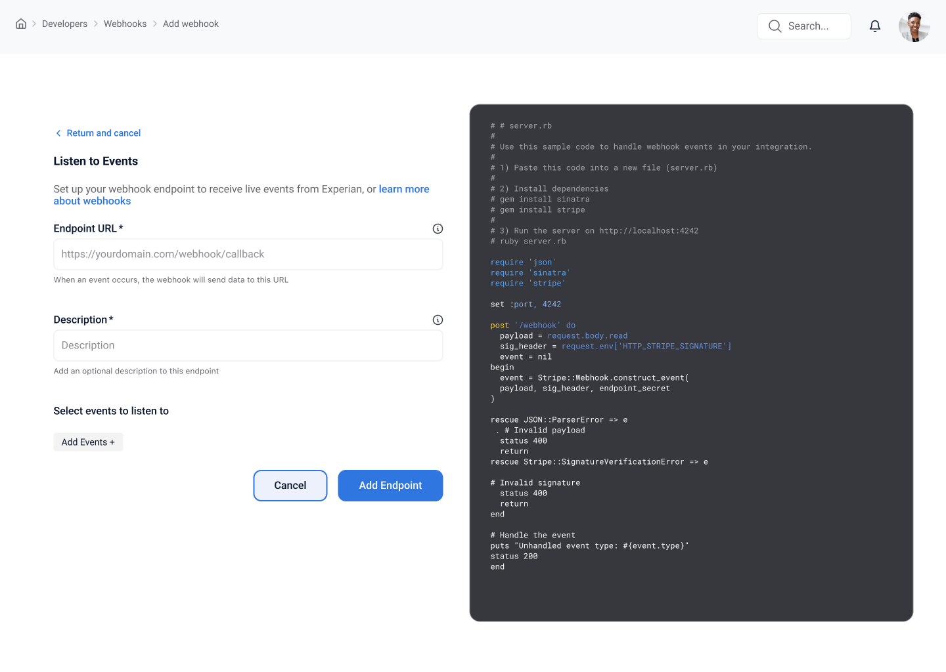Click 'rescue JSON::ParserError => e' line
The height and width of the screenshot is (672, 946).
pyautogui.click(x=559, y=420)
